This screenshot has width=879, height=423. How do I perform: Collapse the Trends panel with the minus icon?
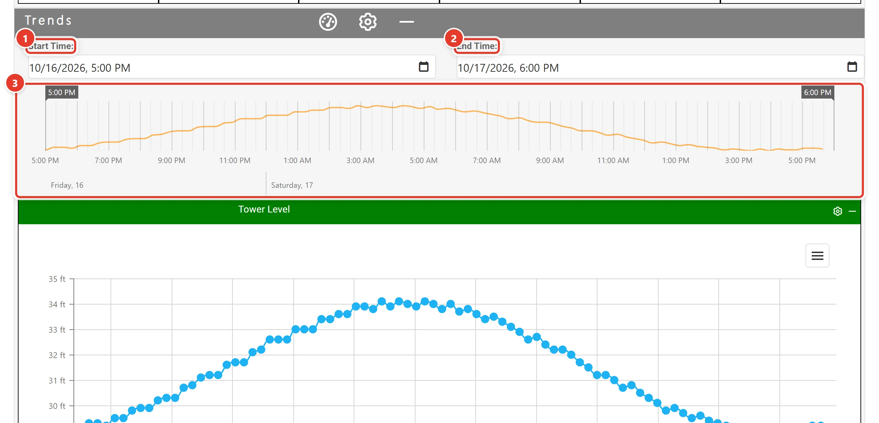coord(407,22)
